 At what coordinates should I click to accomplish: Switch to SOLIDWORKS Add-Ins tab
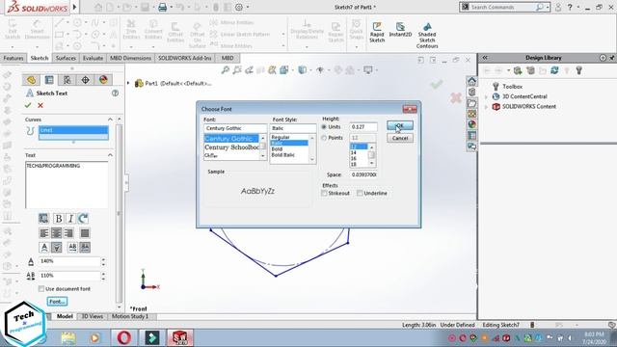tap(184, 58)
